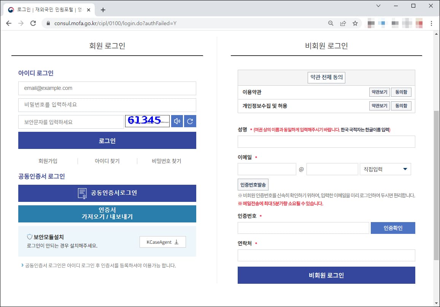Open the zoom controls in the address bar
Screen dimensions: 440x307
[330, 23]
